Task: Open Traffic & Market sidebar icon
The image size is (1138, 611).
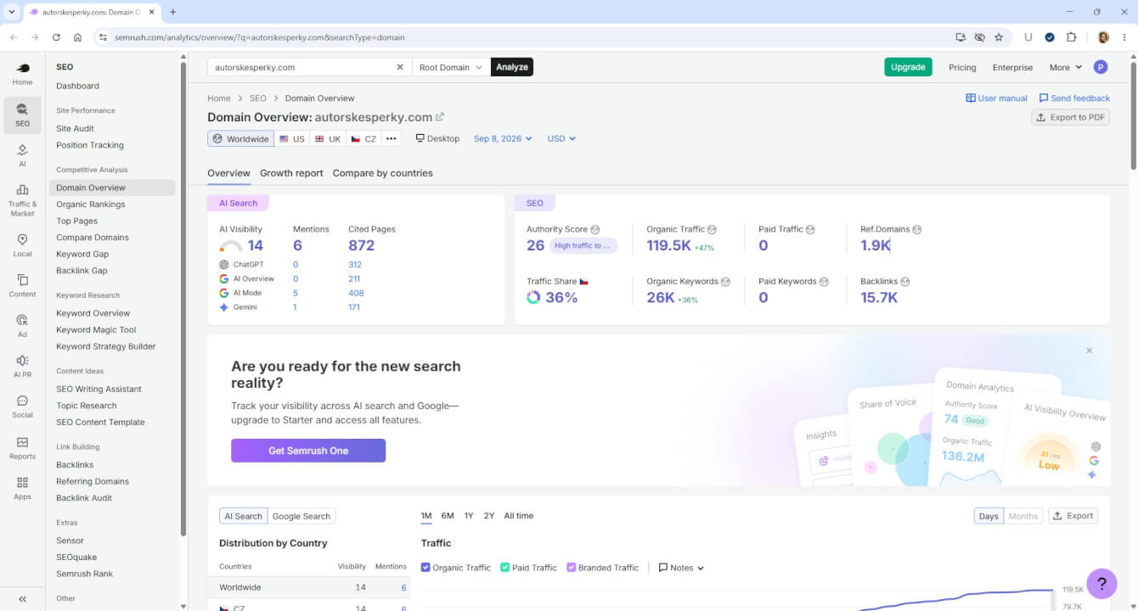Action: [22, 200]
